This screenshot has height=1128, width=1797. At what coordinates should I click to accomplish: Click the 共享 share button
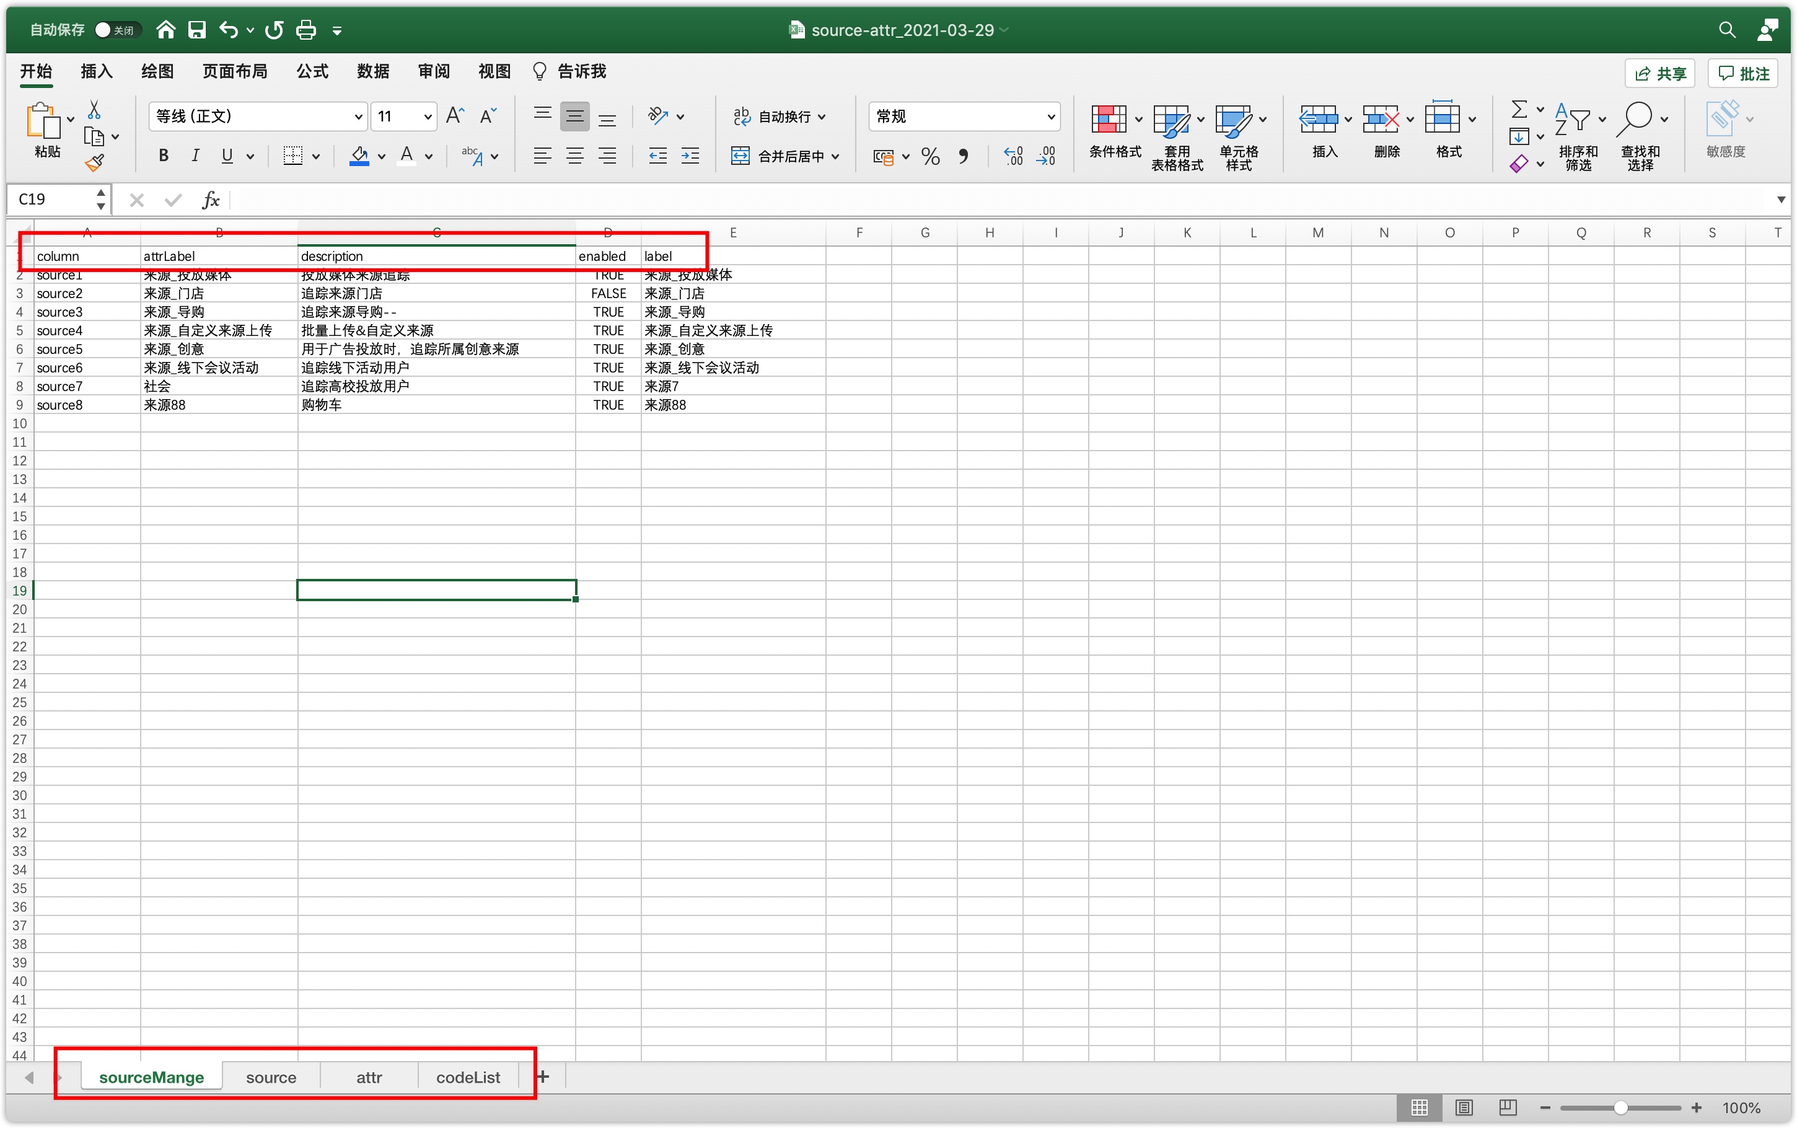(x=1659, y=73)
